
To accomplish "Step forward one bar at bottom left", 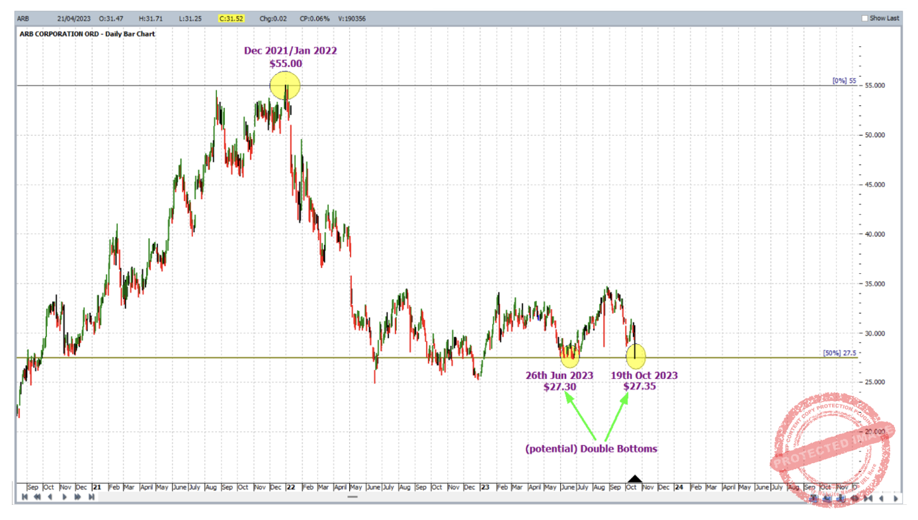I will tap(65, 497).
